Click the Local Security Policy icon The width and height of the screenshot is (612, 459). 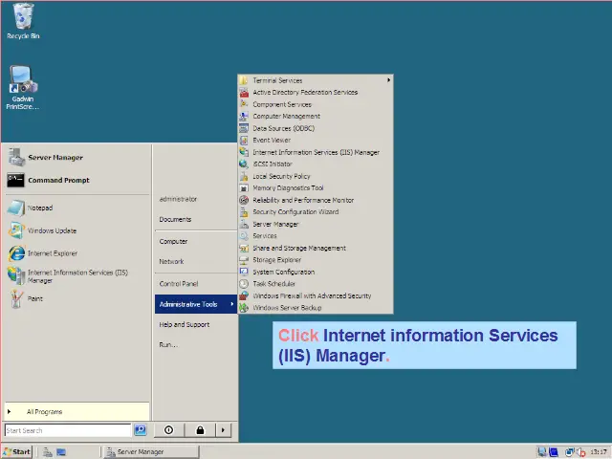(x=244, y=176)
